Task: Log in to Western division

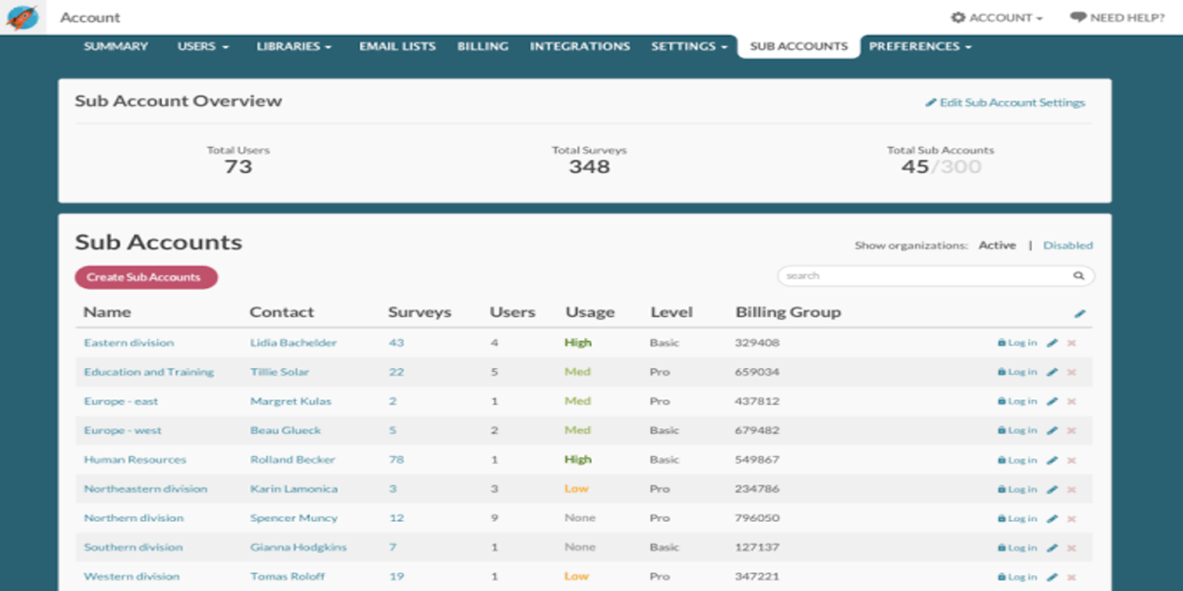Action: [1017, 577]
